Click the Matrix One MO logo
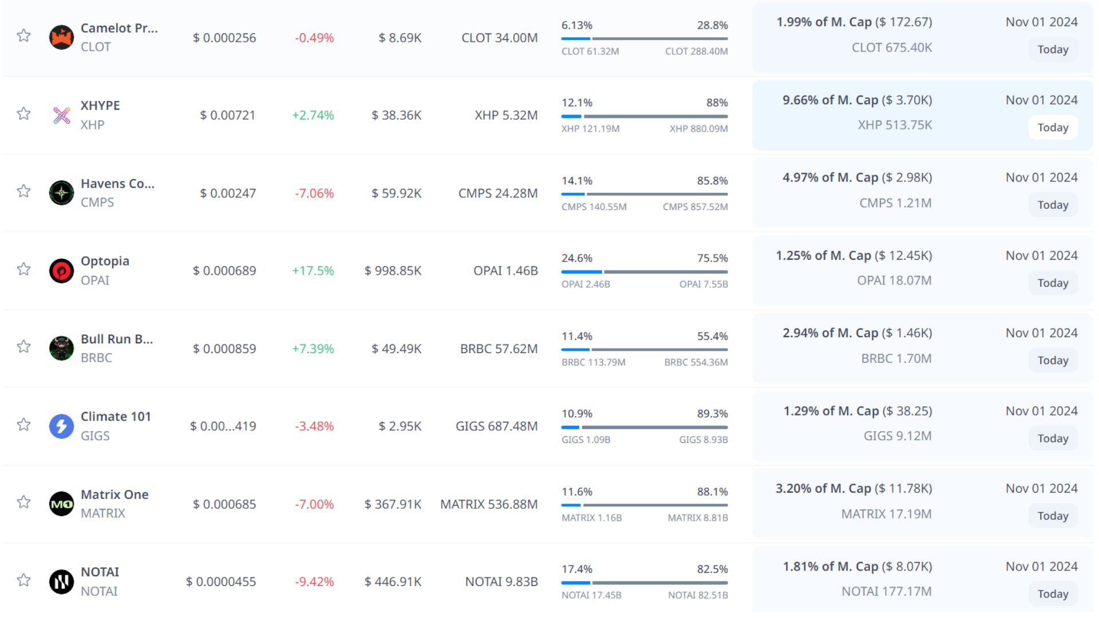The image size is (1099, 618). [61, 504]
